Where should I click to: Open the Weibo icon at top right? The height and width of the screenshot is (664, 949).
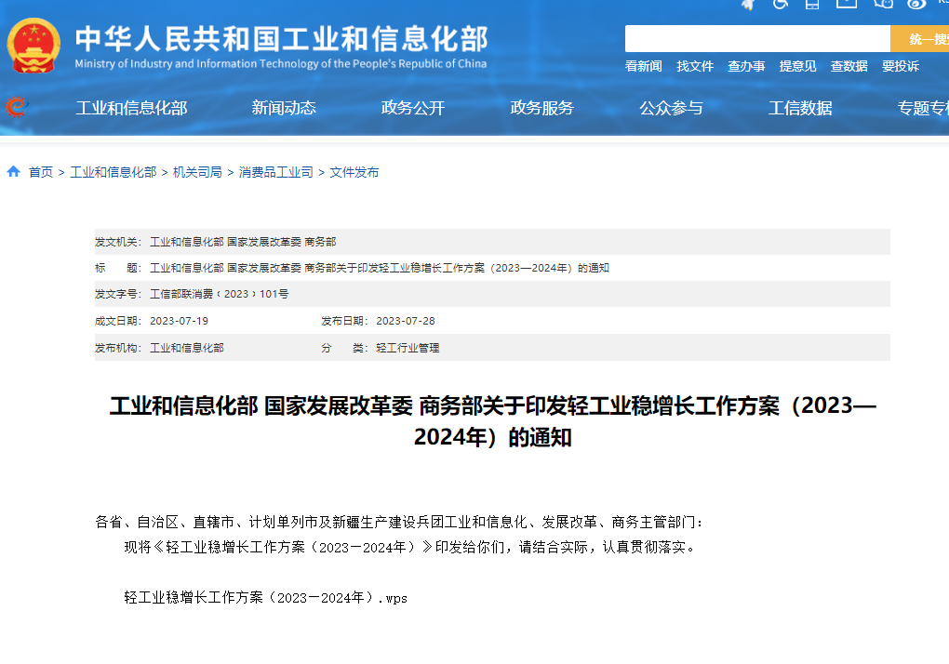[916, 4]
